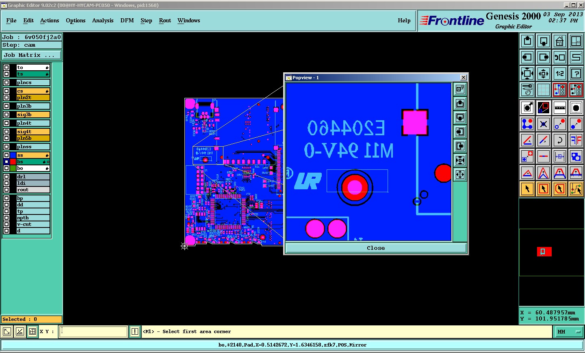The height and width of the screenshot is (353, 585).
Task: Click the grid icon left of XY label
Action: point(32,332)
